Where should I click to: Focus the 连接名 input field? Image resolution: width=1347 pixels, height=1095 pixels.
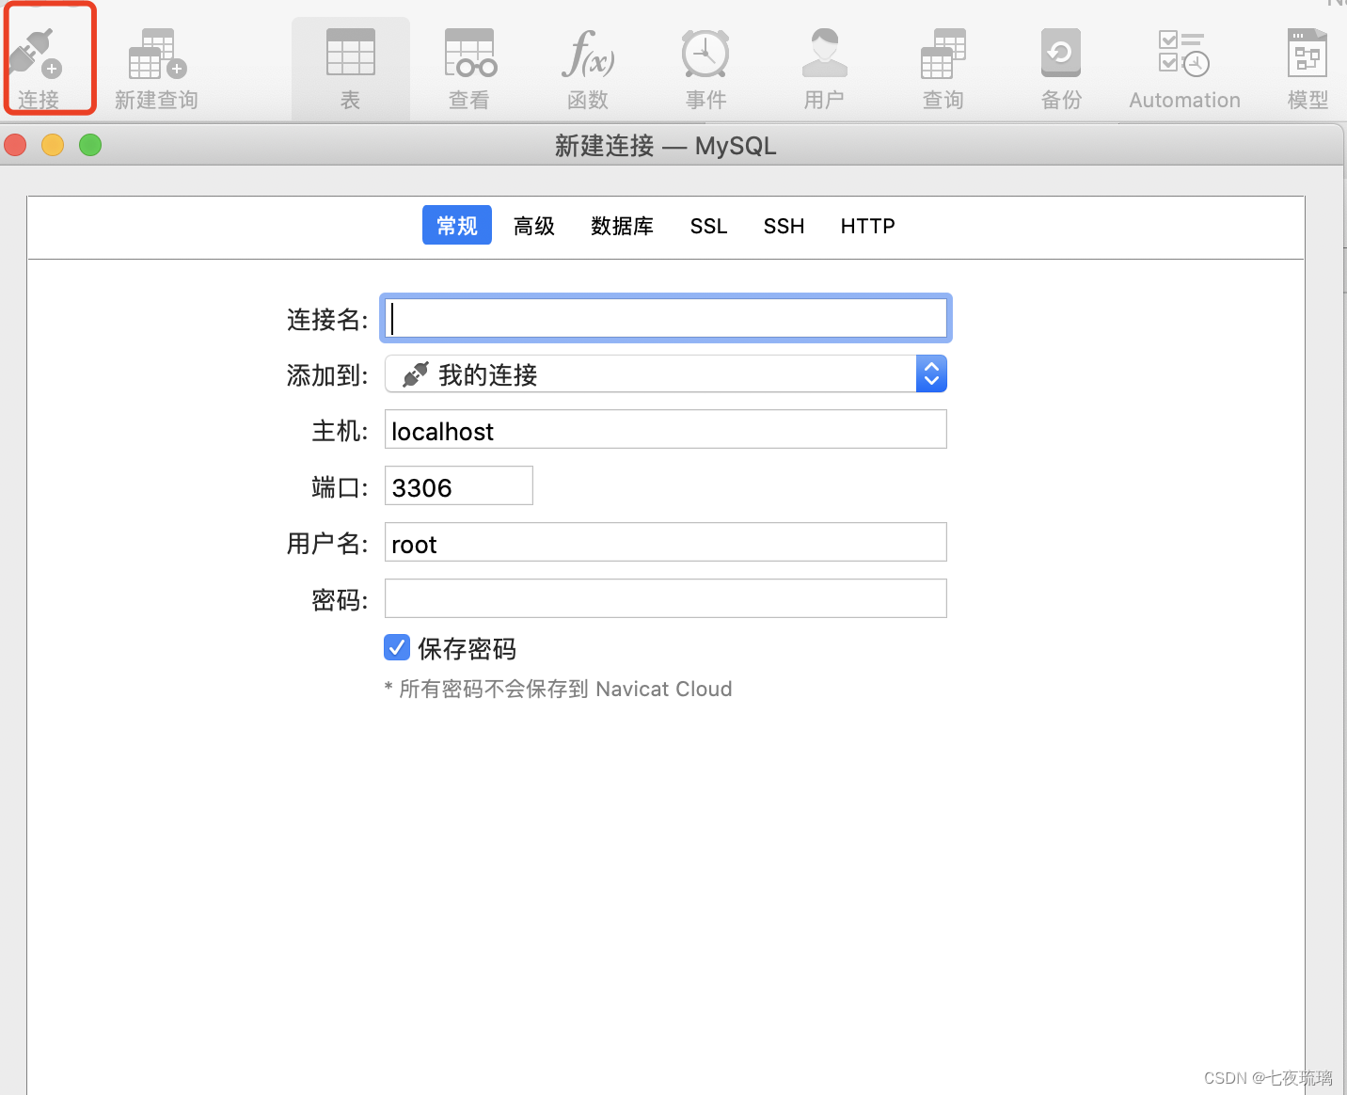click(x=666, y=318)
